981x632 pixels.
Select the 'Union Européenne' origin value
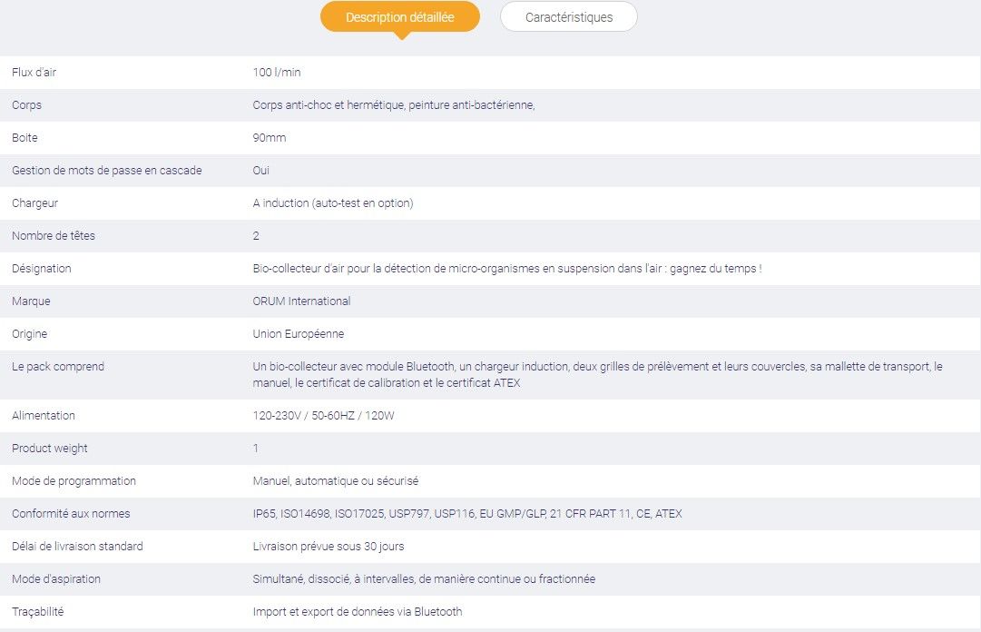click(x=298, y=334)
